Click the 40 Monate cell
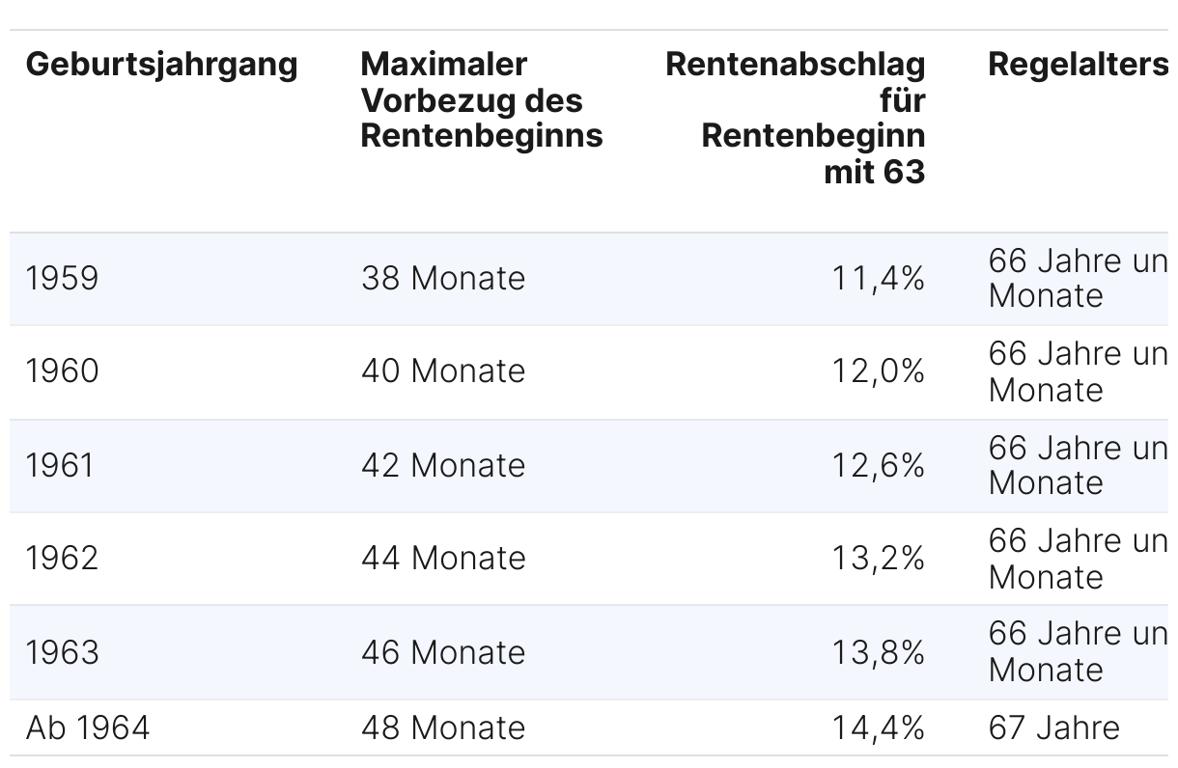The width and height of the screenshot is (1178, 768). (x=443, y=371)
